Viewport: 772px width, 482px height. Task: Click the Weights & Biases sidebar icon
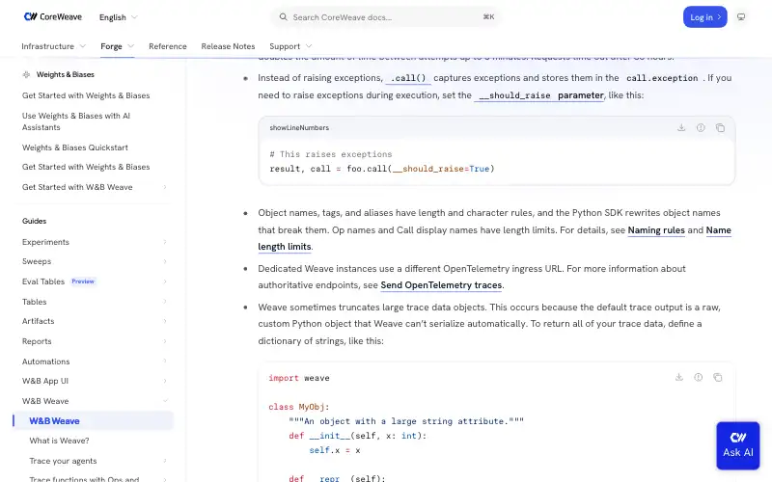(26, 75)
